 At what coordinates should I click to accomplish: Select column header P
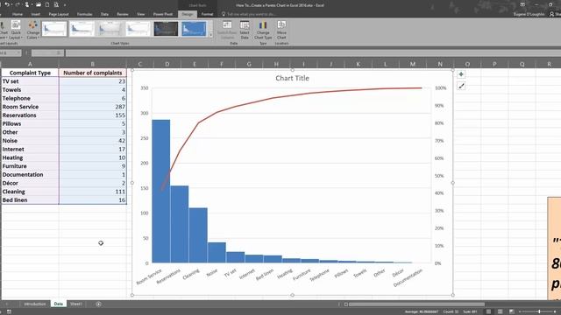(x=494, y=64)
